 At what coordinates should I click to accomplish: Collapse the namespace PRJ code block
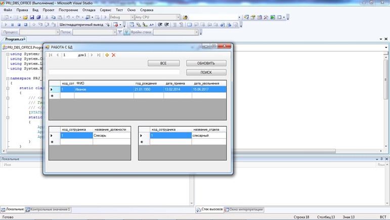click(8, 79)
